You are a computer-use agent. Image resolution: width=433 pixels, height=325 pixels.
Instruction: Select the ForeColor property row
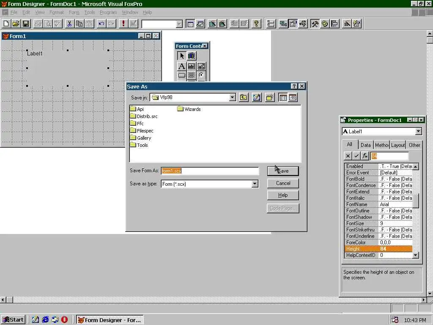378,242
